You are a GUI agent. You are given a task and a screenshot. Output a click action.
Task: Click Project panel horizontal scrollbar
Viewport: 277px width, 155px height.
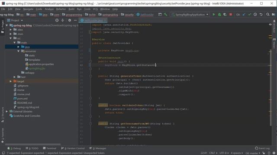pyautogui.click(x=33, y=144)
